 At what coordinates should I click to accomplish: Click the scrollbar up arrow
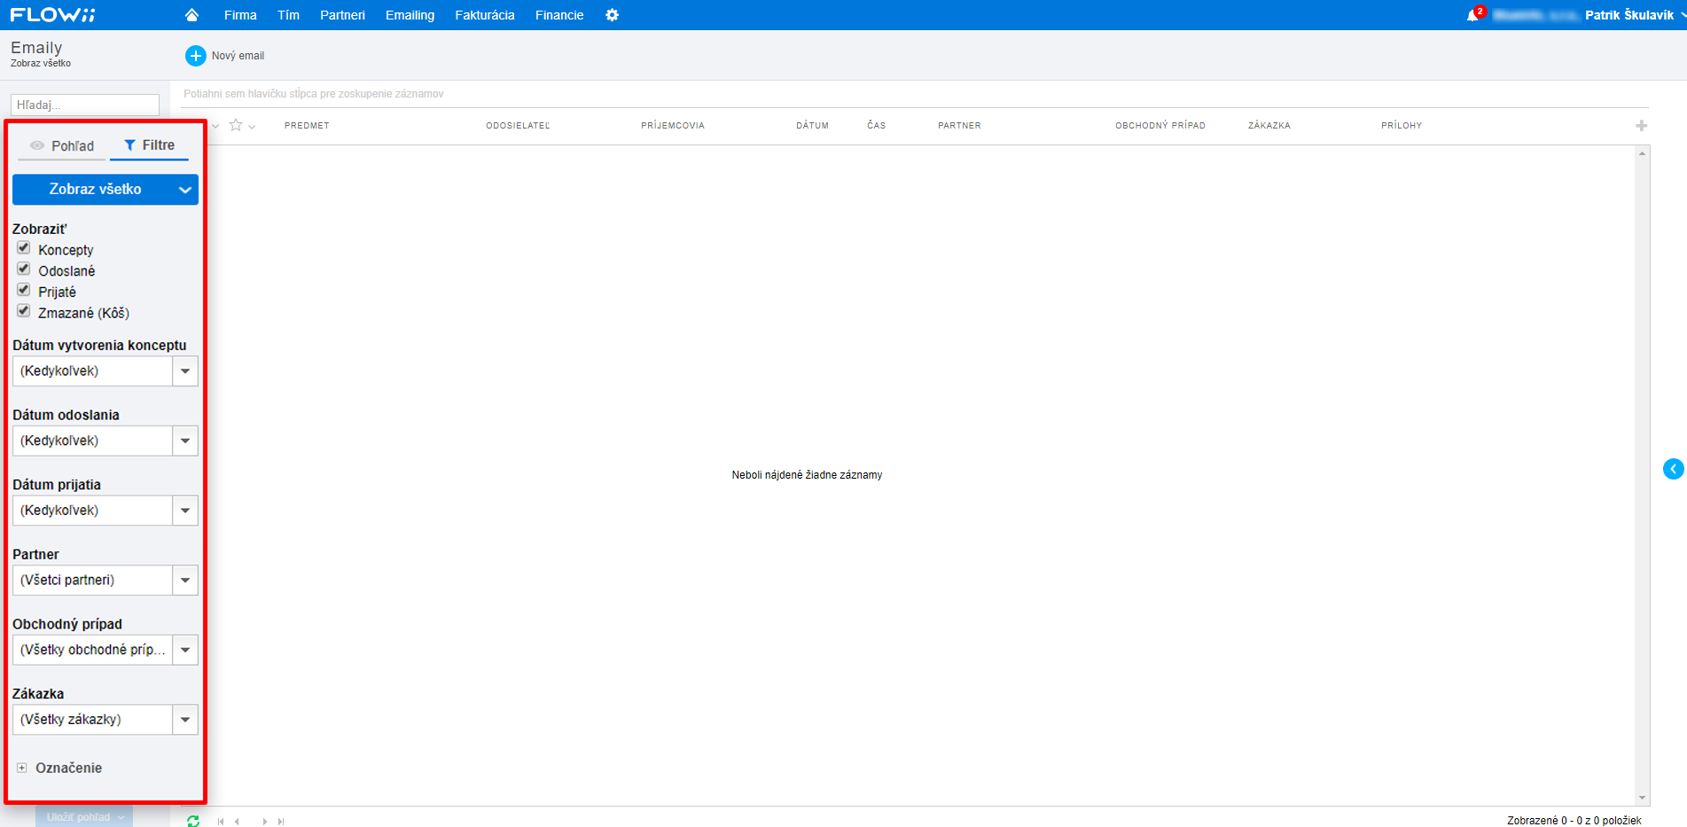click(x=1643, y=153)
